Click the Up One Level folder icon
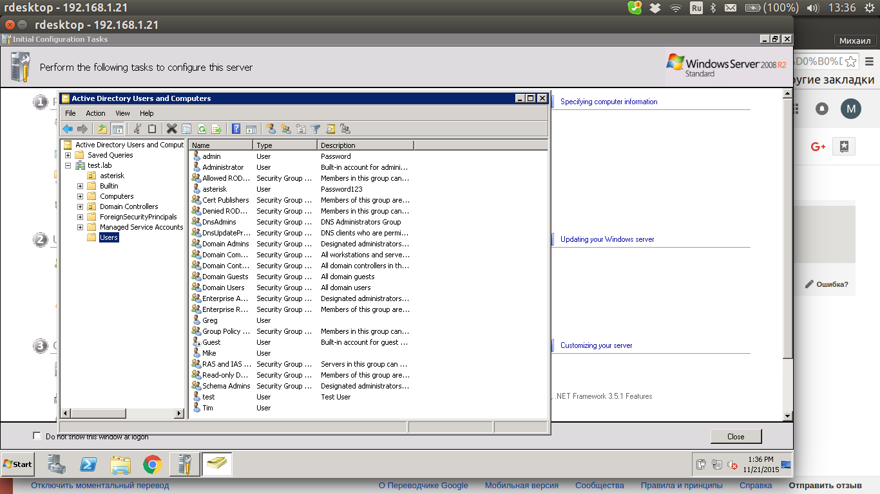 (x=102, y=129)
